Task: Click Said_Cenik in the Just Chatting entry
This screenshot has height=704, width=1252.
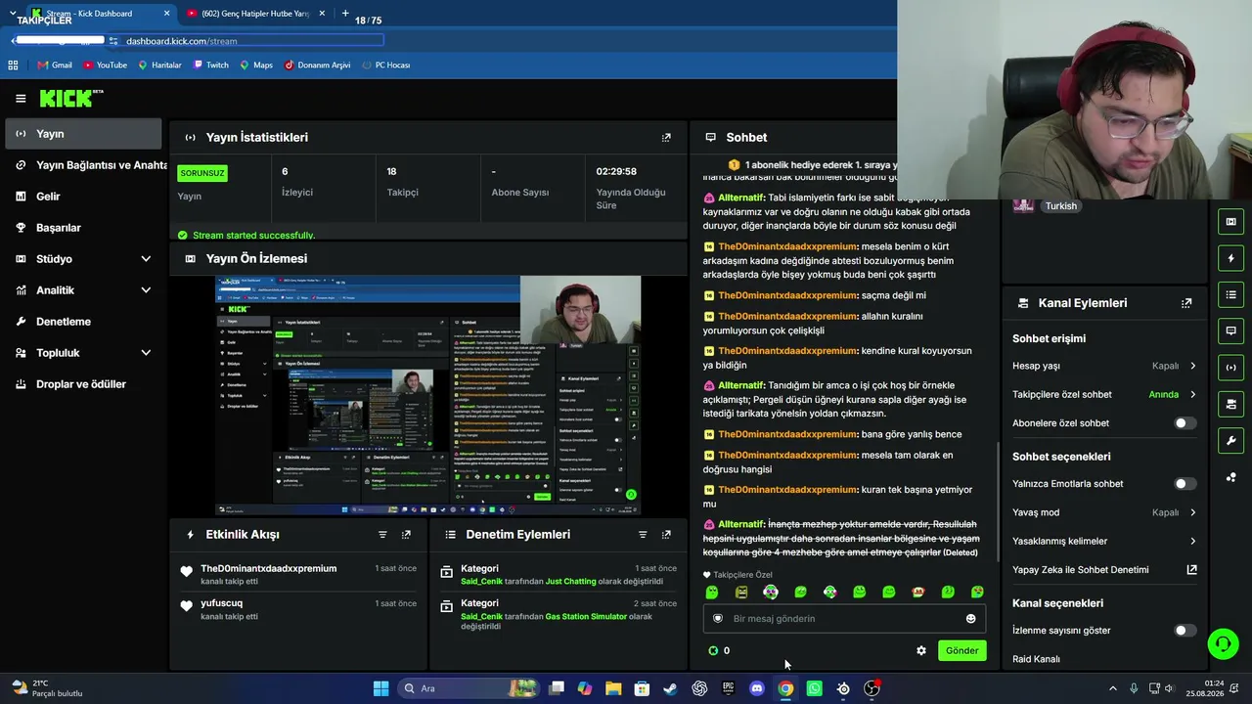Action: click(x=481, y=582)
